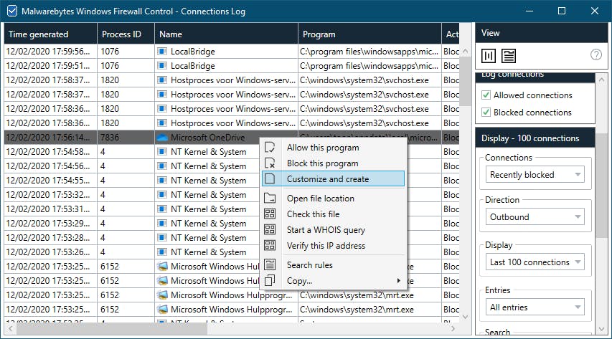Viewport: 612px width, 339px height.
Task: Click the Microsoft OneDrive cloud icon
Action: pyautogui.click(x=161, y=138)
